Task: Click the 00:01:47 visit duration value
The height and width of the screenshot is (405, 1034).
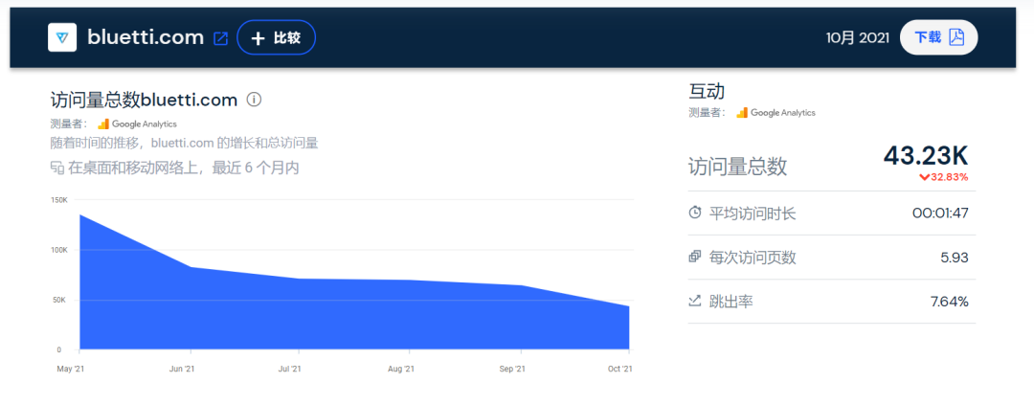Action: pyautogui.click(x=940, y=214)
